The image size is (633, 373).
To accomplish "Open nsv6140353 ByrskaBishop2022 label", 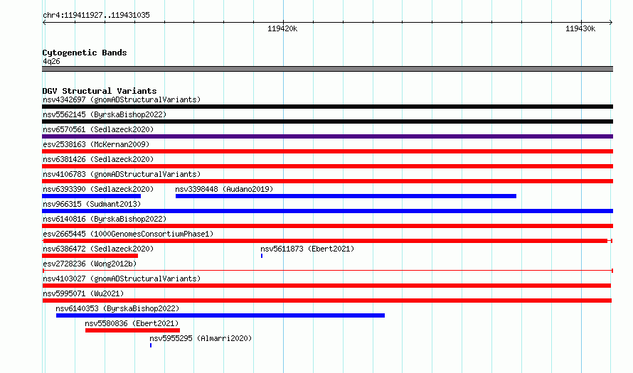I will coord(117,308).
